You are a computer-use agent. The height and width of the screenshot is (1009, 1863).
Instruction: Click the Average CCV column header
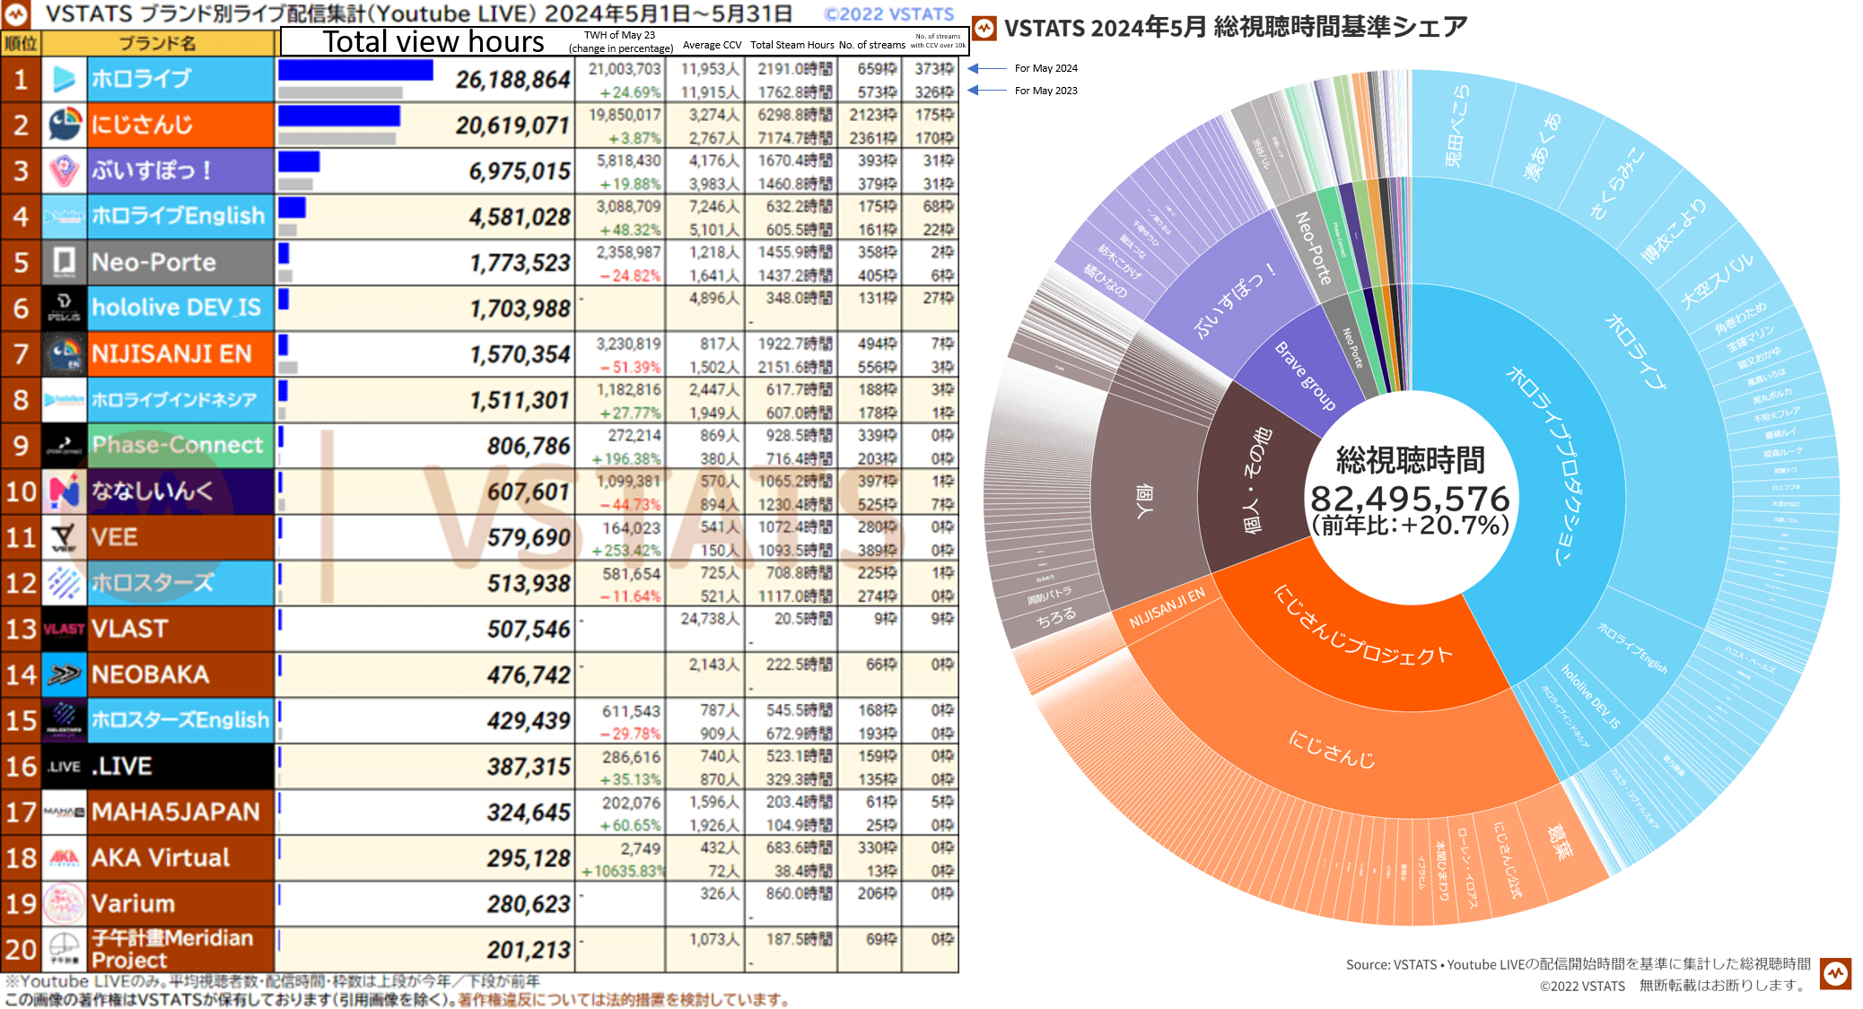tap(712, 45)
